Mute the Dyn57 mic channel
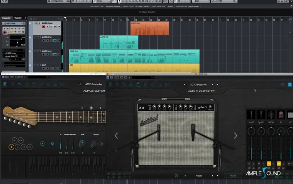Viewport: 293px width, 184px height. (249, 164)
